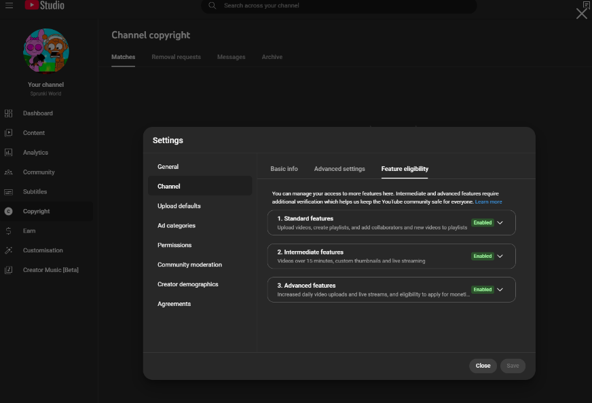Expand the Intermediate features chevron
This screenshot has height=403, width=592.
[x=500, y=256]
